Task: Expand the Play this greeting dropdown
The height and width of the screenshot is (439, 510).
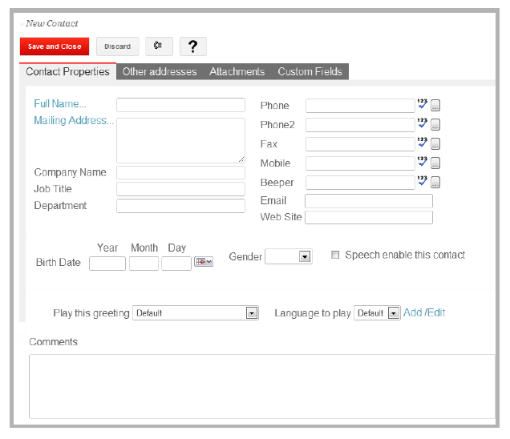Action: 252,313
